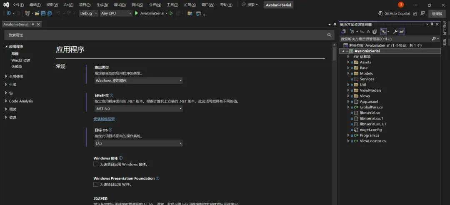This screenshot has height=205, width=450.
Task: Click the GitHub Copilot icon
Action: [381, 13]
